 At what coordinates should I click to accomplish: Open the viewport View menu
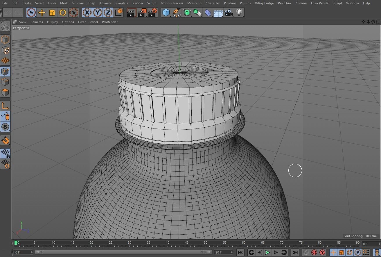click(x=23, y=22)
